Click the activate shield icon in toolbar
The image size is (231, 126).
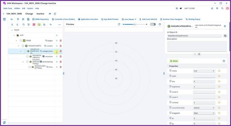(18, 19)
